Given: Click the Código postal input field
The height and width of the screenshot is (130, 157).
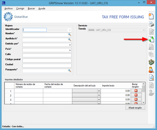Looking at the screenshot, I should coord(47,60).
